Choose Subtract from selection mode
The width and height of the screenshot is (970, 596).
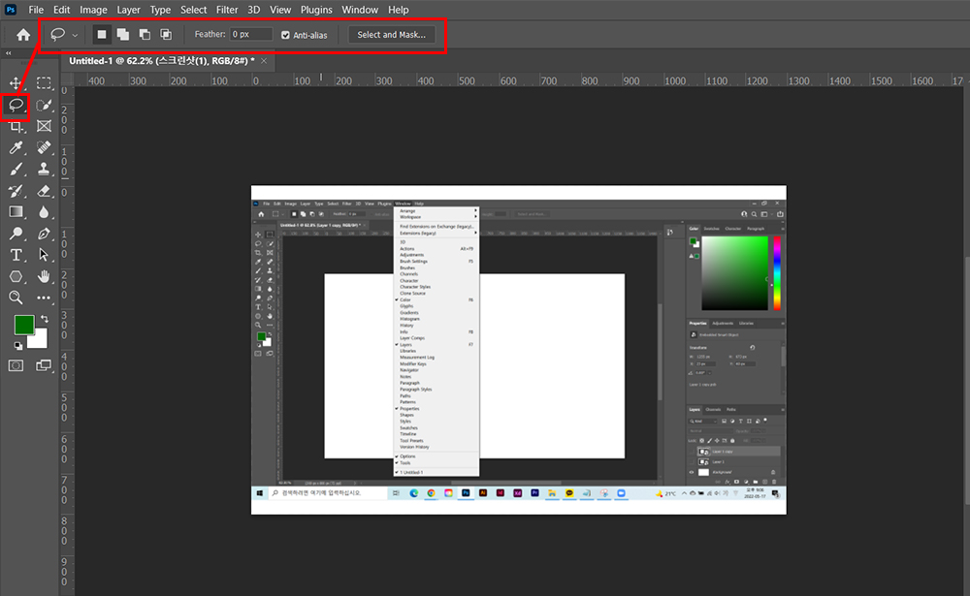145,35
